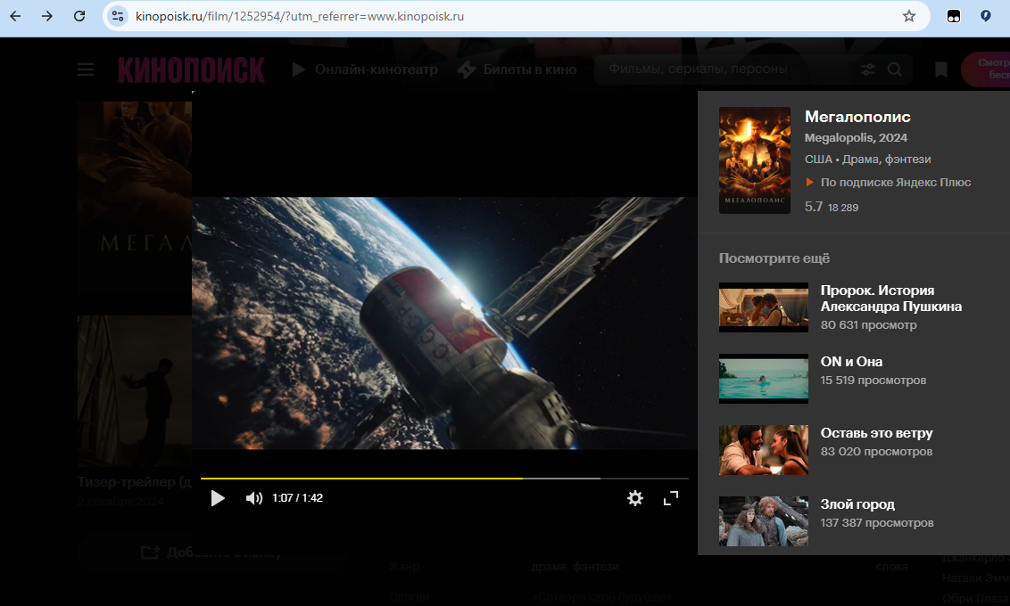This screenshot has width=1010, height=606.
Task: Open the Megalopolis poster thumbnail
Action: [754, 160]
